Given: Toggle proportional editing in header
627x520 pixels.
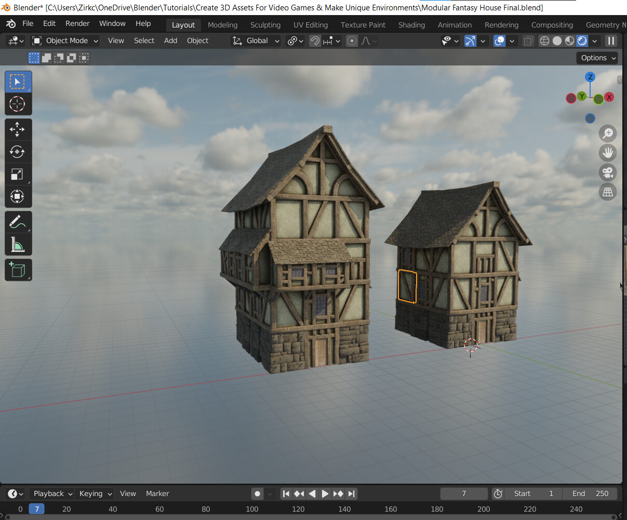Looking at the screenshot, I should [352, 41].
